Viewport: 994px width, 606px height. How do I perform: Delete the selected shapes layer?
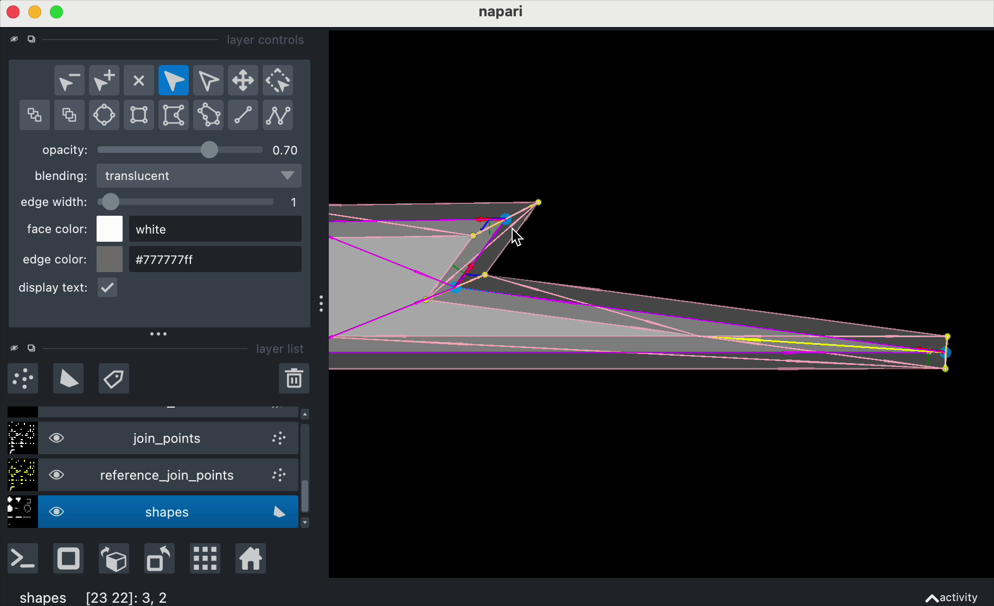click(294, 378)
